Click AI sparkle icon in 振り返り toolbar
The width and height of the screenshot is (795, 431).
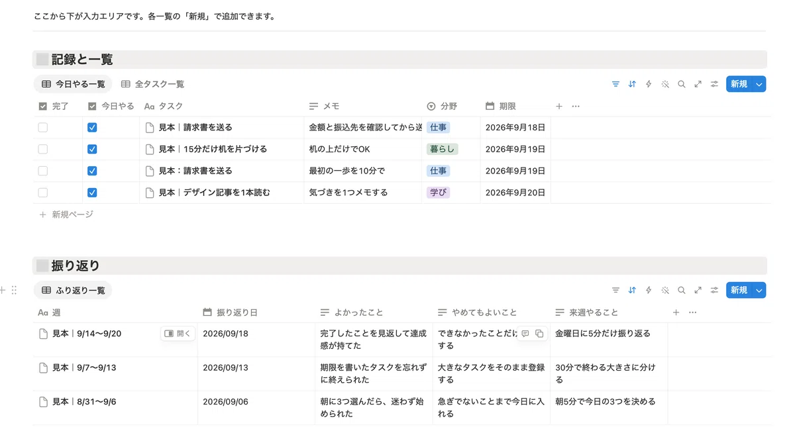click(665, 290)
